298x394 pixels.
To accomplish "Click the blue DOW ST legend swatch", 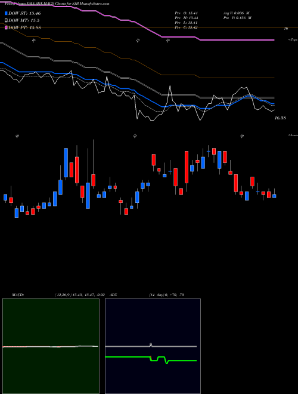I will click(x=7, y=13).
